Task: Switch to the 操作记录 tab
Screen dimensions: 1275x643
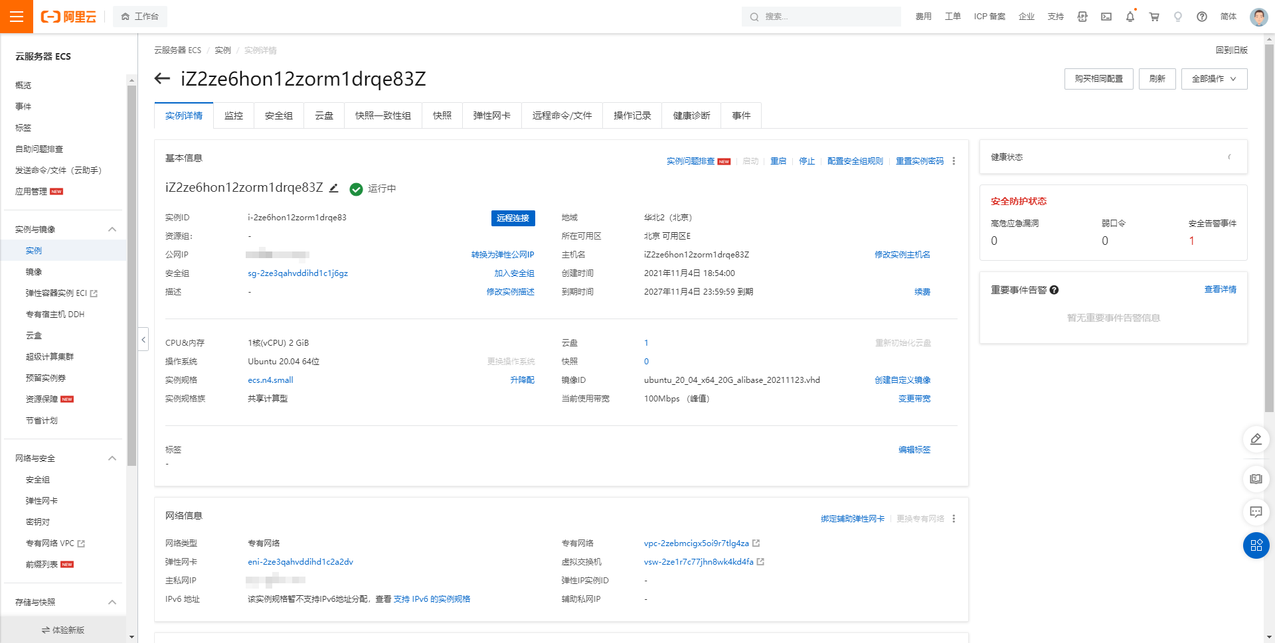Action: point(632,115)
